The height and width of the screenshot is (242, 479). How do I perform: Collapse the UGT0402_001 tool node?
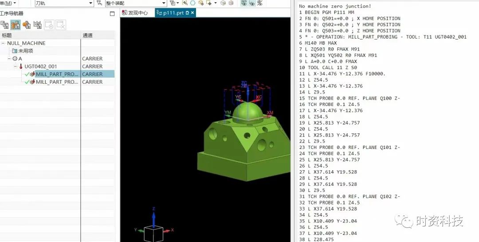tap(16, 66)
